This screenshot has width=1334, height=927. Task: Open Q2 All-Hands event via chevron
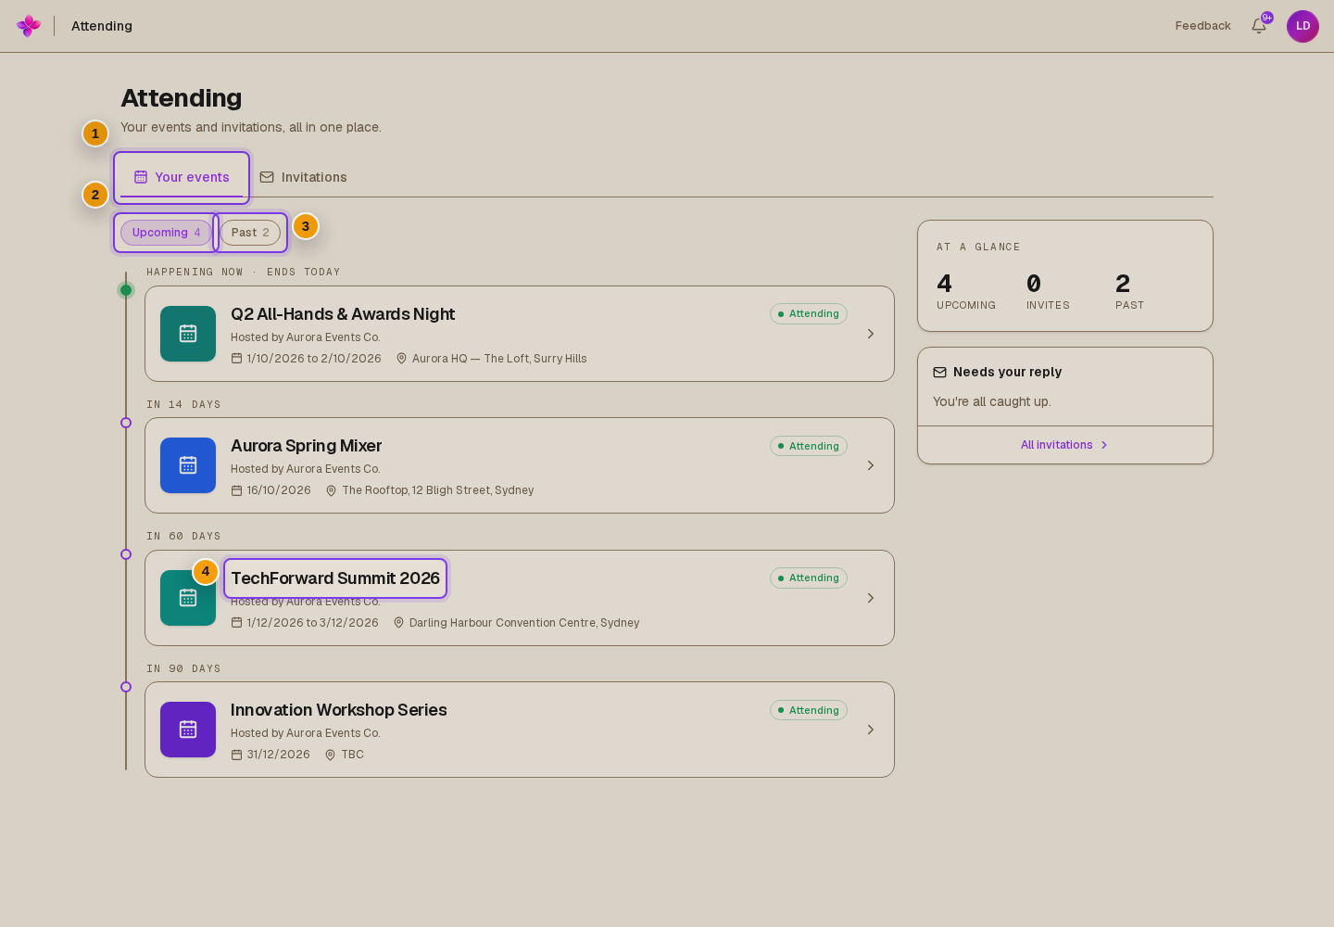click(871, 334)
